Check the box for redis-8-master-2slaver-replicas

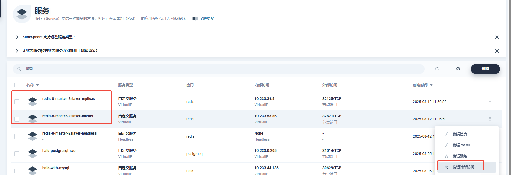[17, 102]
